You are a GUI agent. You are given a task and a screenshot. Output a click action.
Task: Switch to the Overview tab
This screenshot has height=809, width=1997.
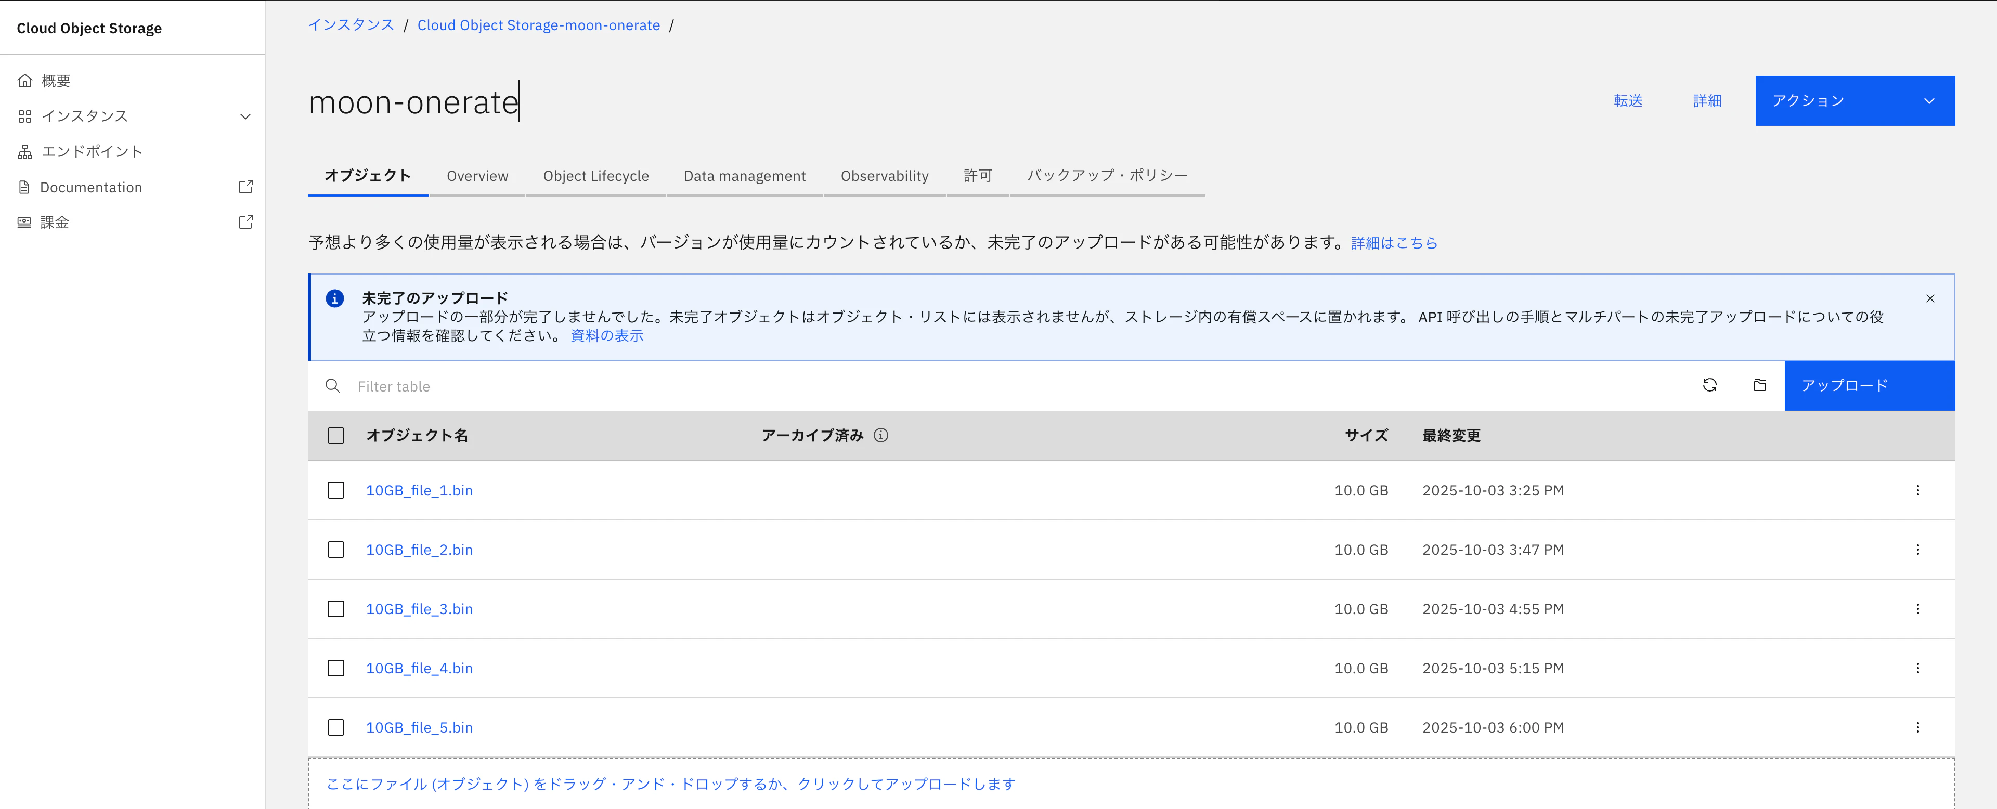[x=477, y=176]
